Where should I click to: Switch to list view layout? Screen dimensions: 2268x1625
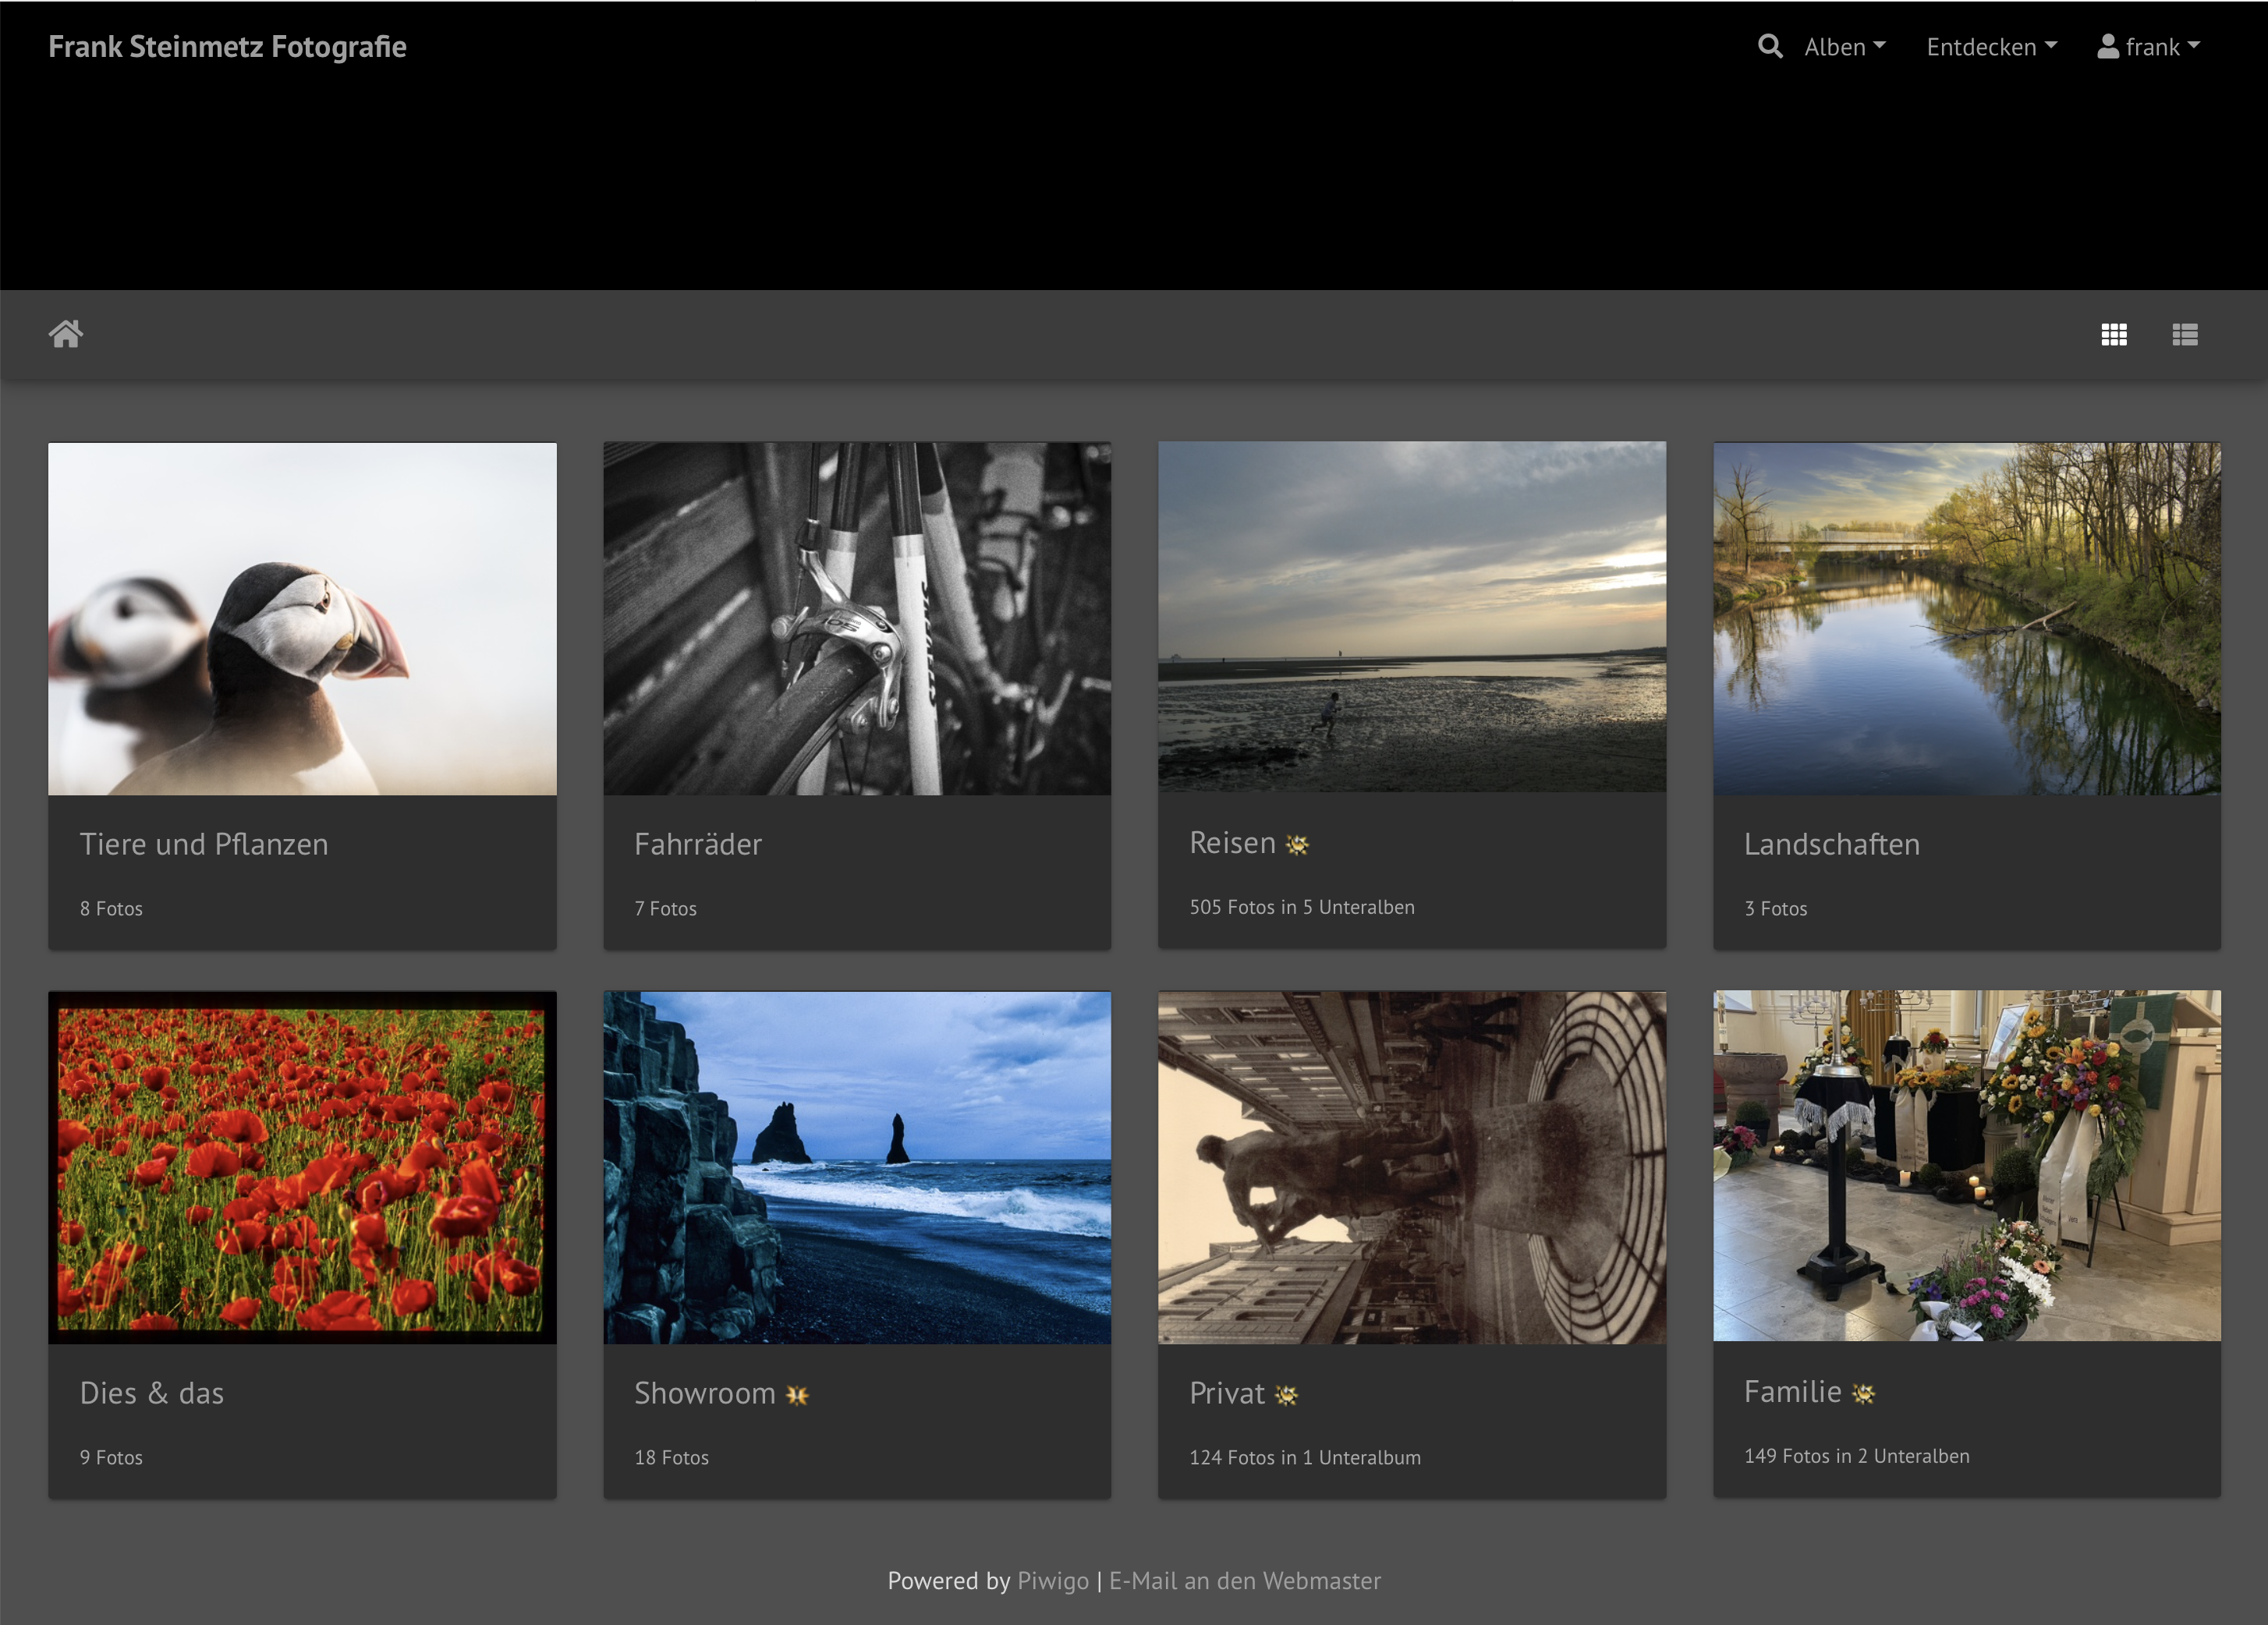click(2184, 335)
